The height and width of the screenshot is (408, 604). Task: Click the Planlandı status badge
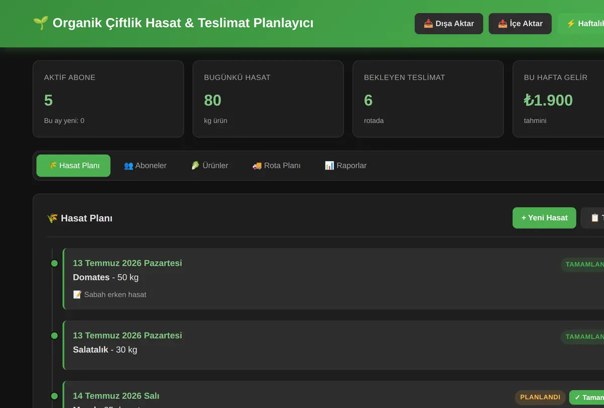(540, 397)
